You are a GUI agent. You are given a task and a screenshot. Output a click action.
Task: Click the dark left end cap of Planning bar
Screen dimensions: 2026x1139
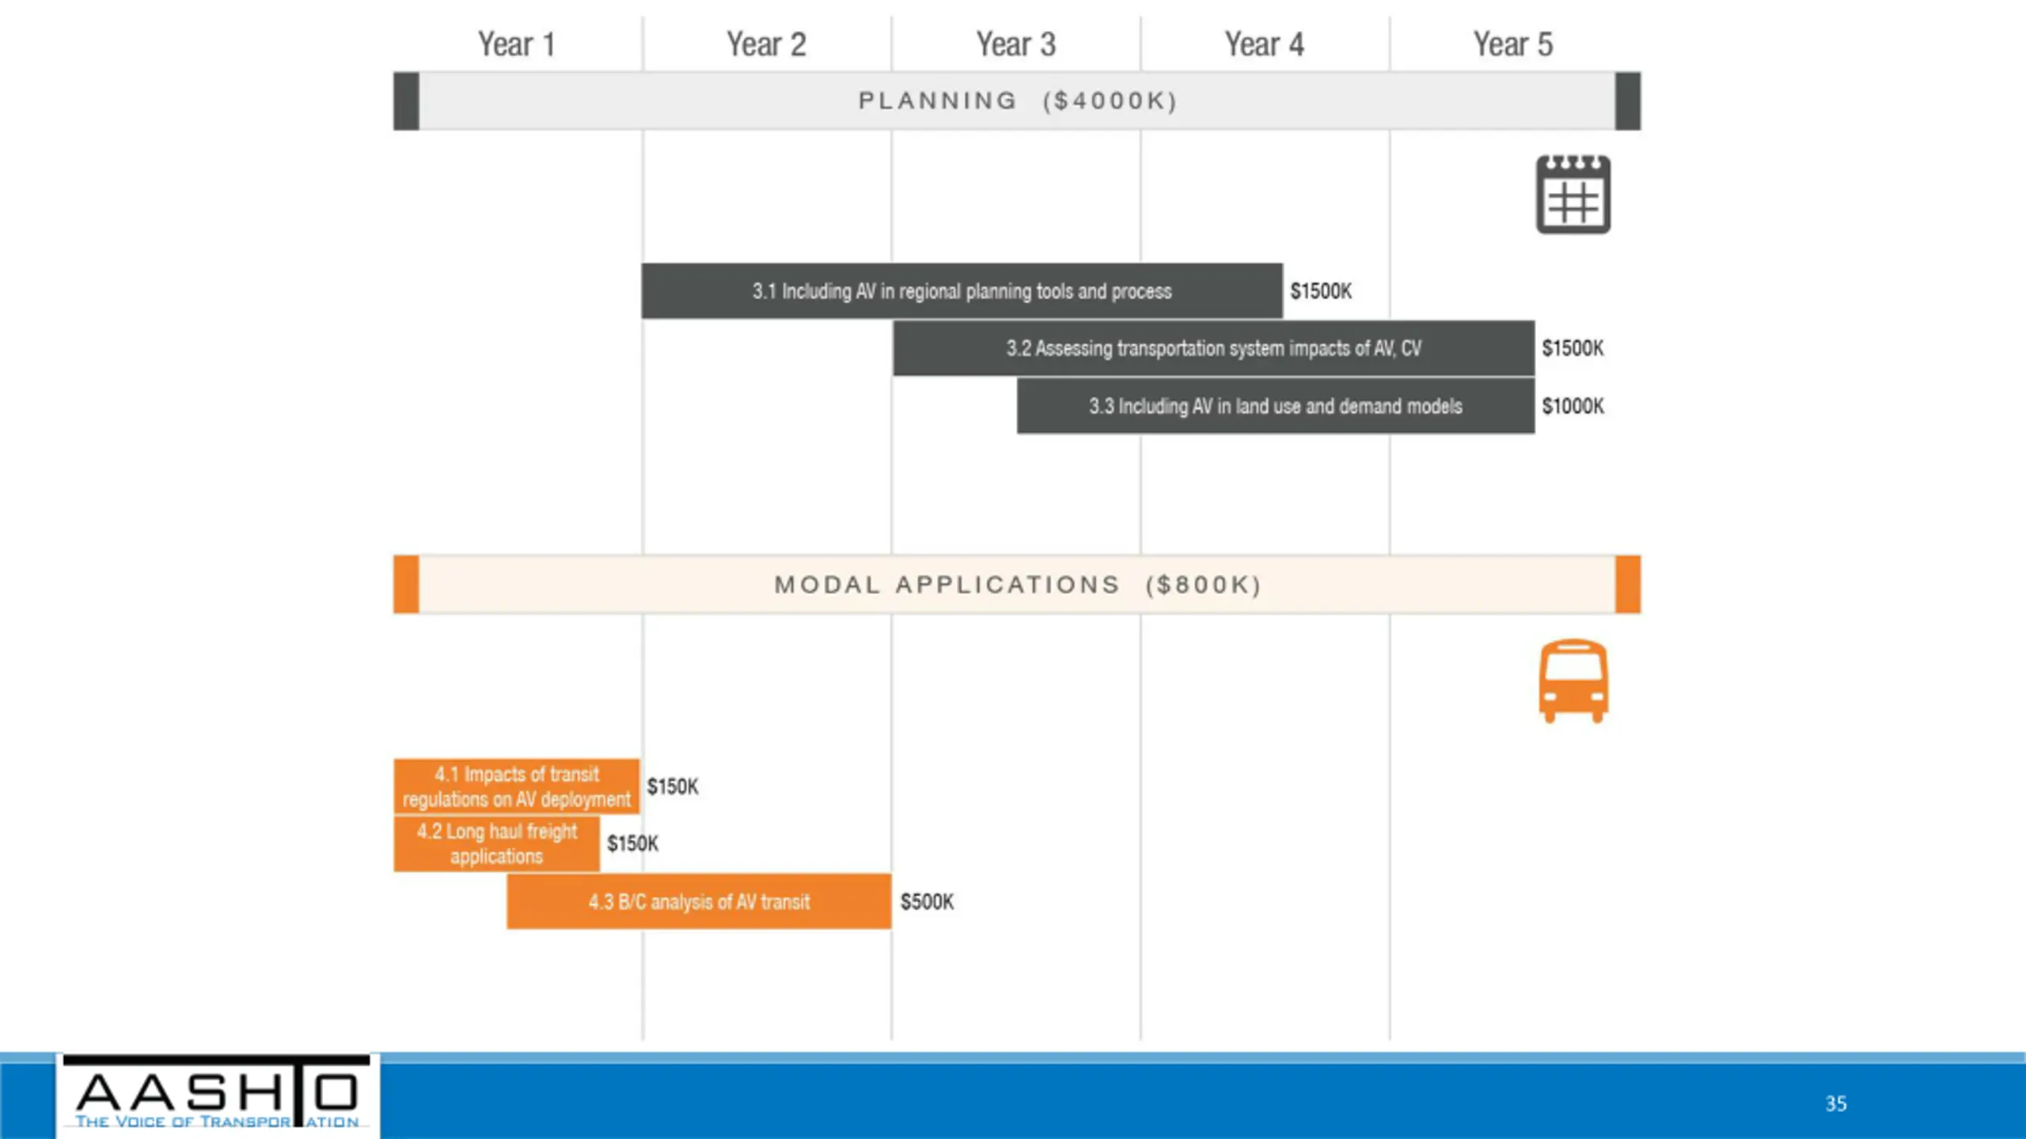click(x=406, y=101)
